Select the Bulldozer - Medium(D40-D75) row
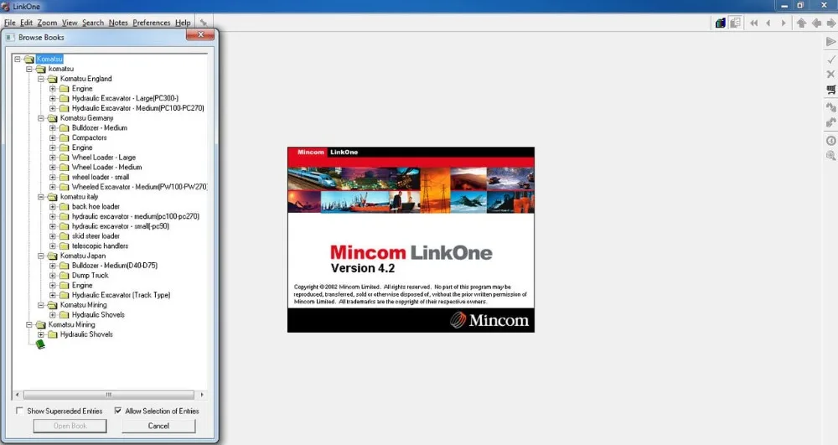Viewport: 838px width, 445px height. point(115,266)
